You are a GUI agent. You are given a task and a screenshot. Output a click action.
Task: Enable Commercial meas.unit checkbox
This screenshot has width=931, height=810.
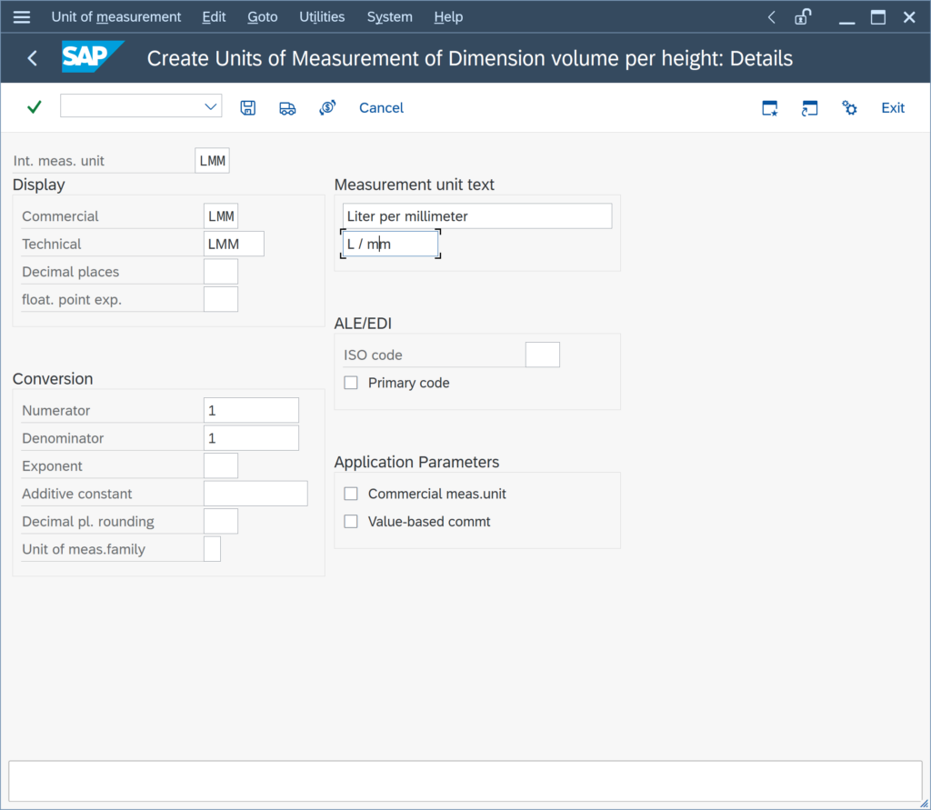pos(351,494)
